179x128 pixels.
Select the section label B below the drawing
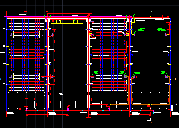[151, 123]
